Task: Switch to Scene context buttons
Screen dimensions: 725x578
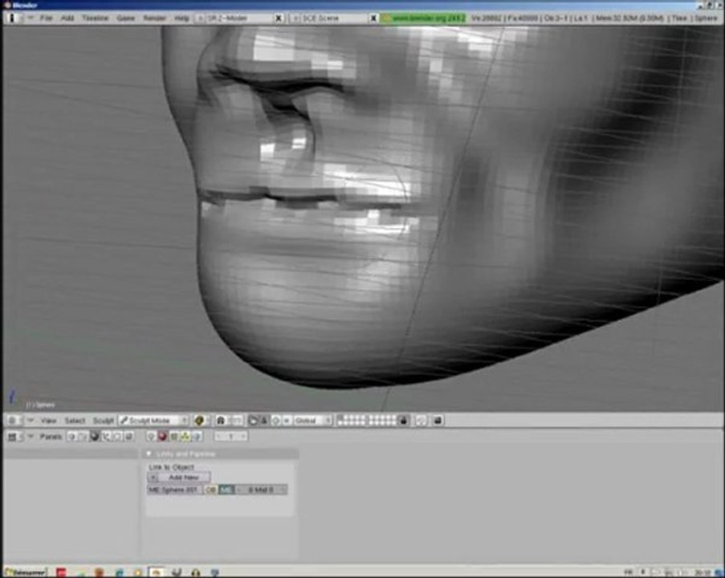Action: point(129,437)
